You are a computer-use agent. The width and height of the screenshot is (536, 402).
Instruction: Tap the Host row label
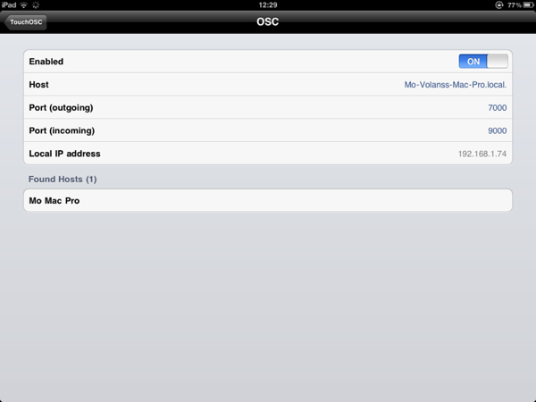point(38,85)
